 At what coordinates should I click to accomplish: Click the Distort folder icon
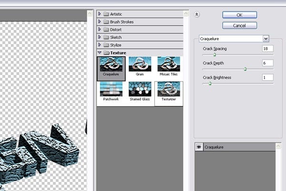(106, 30)
